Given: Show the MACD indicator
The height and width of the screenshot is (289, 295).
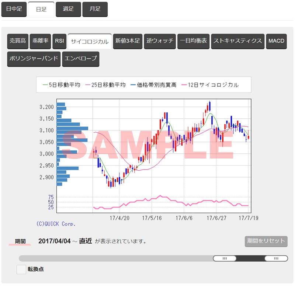Looking at the screenshot, I should tap(276, 41).
